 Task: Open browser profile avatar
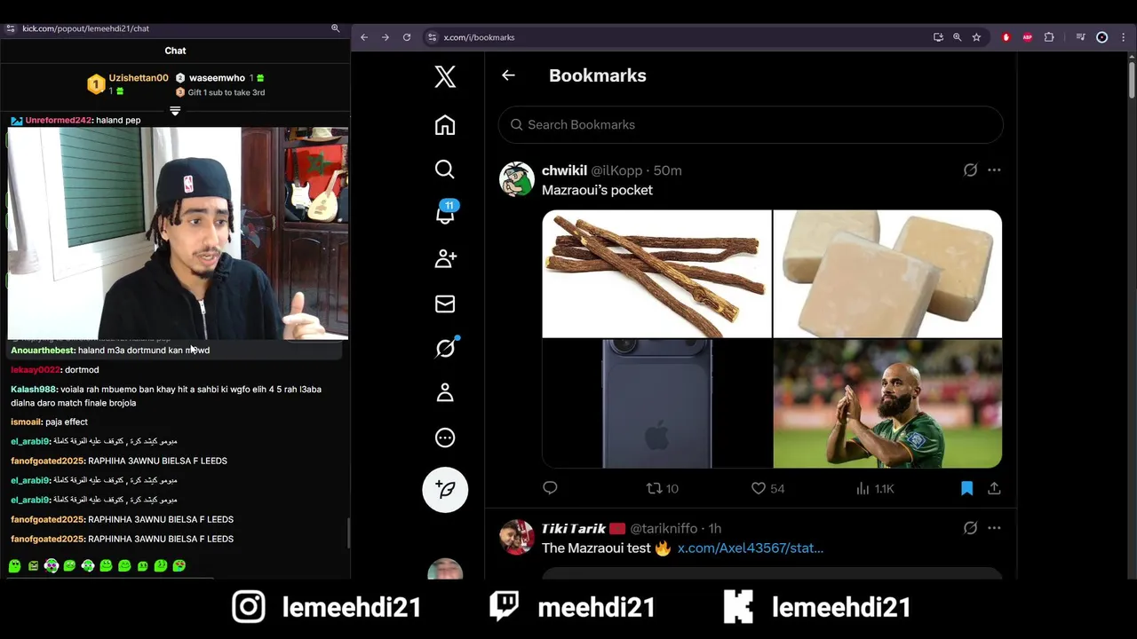coord(1102,37)
